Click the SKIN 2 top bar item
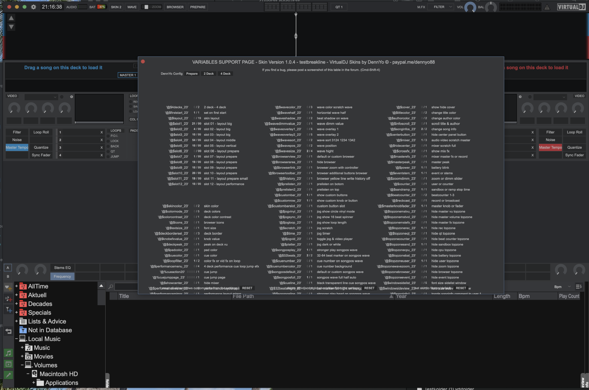Screen dimensions: 589x390 tap(116, 7)
